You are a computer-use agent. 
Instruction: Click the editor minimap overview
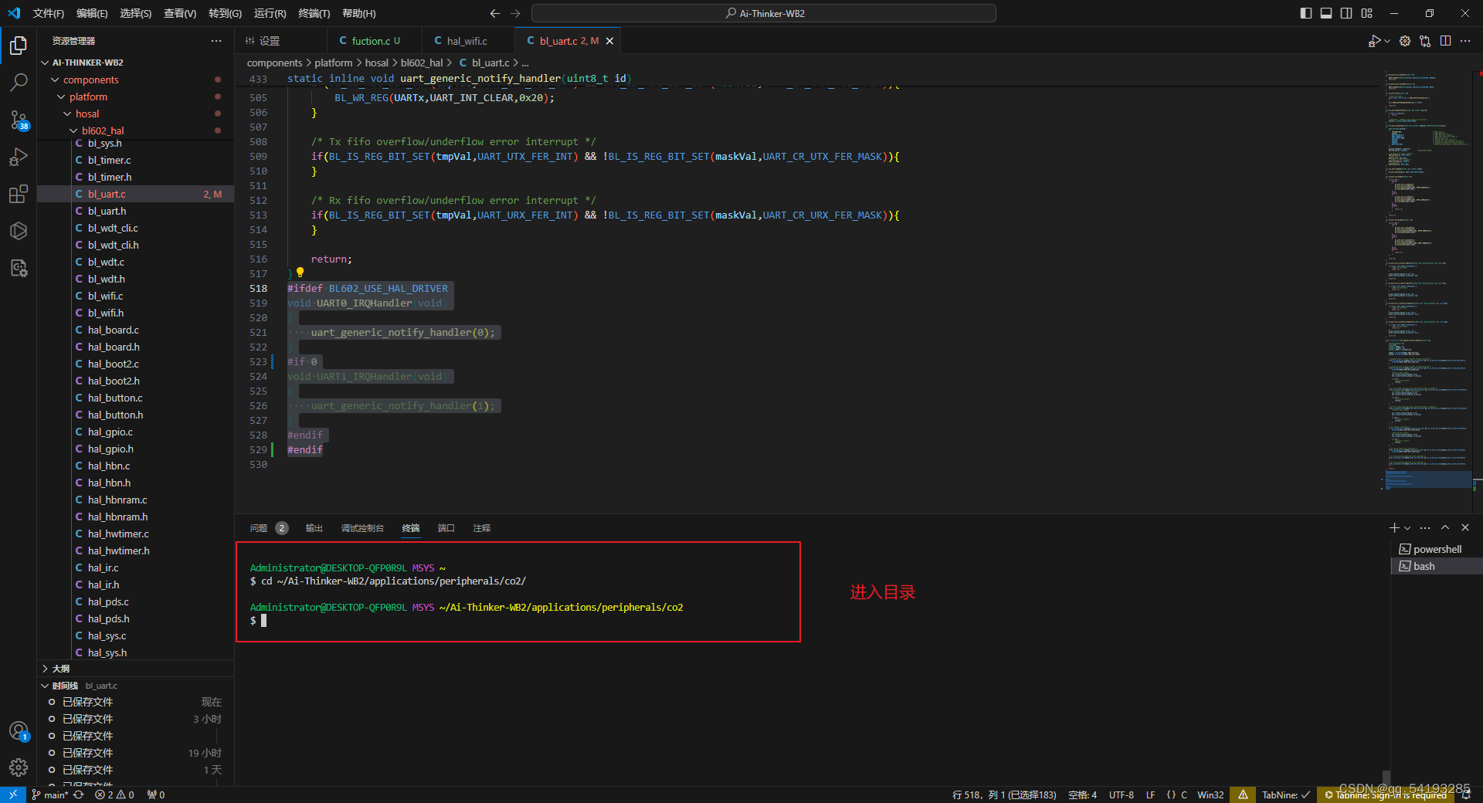(x=1428, y=282)
